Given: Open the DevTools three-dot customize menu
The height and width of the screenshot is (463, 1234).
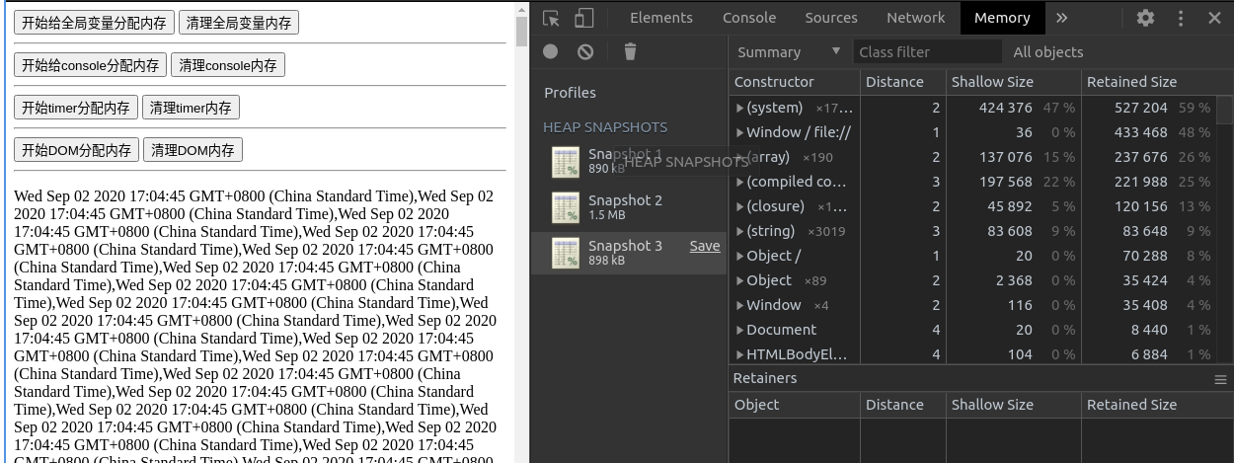Looking at the screenshot, I should coord(1181,18).
